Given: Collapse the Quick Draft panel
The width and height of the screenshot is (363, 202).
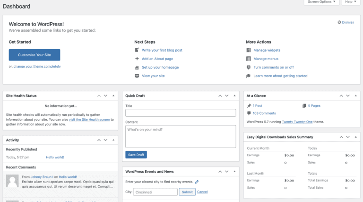Looking at the screenshot, I should [234, 96].
